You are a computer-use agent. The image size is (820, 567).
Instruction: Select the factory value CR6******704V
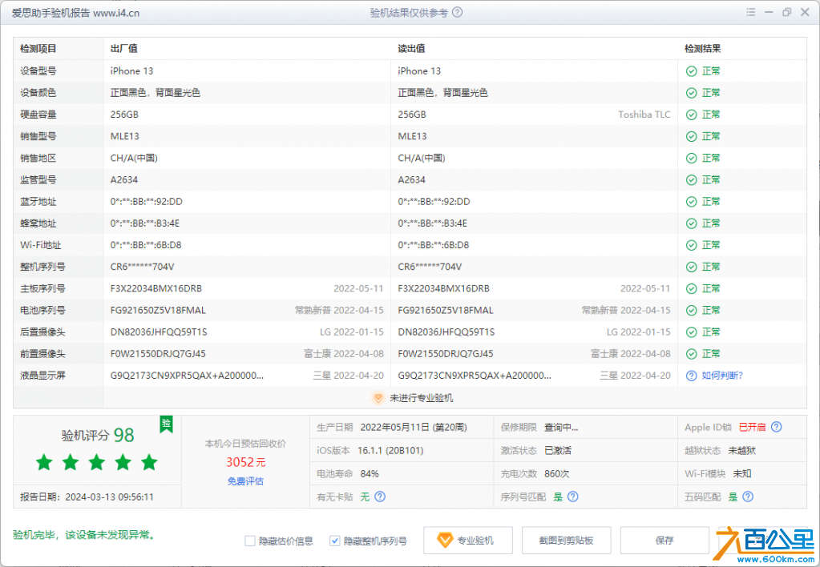[x=142, y=267]
